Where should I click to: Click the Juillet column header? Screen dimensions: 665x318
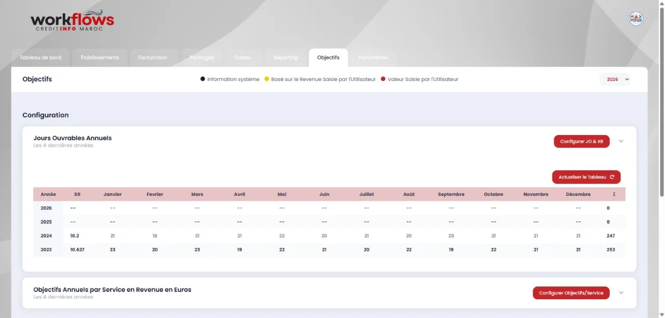pos(367,194)
